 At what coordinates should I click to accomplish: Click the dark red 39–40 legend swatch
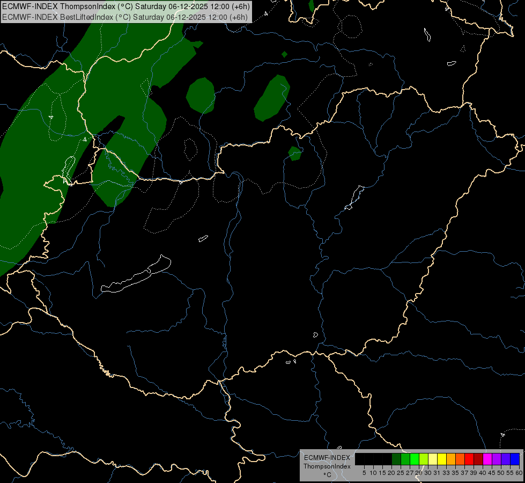(x=478, y=459)
